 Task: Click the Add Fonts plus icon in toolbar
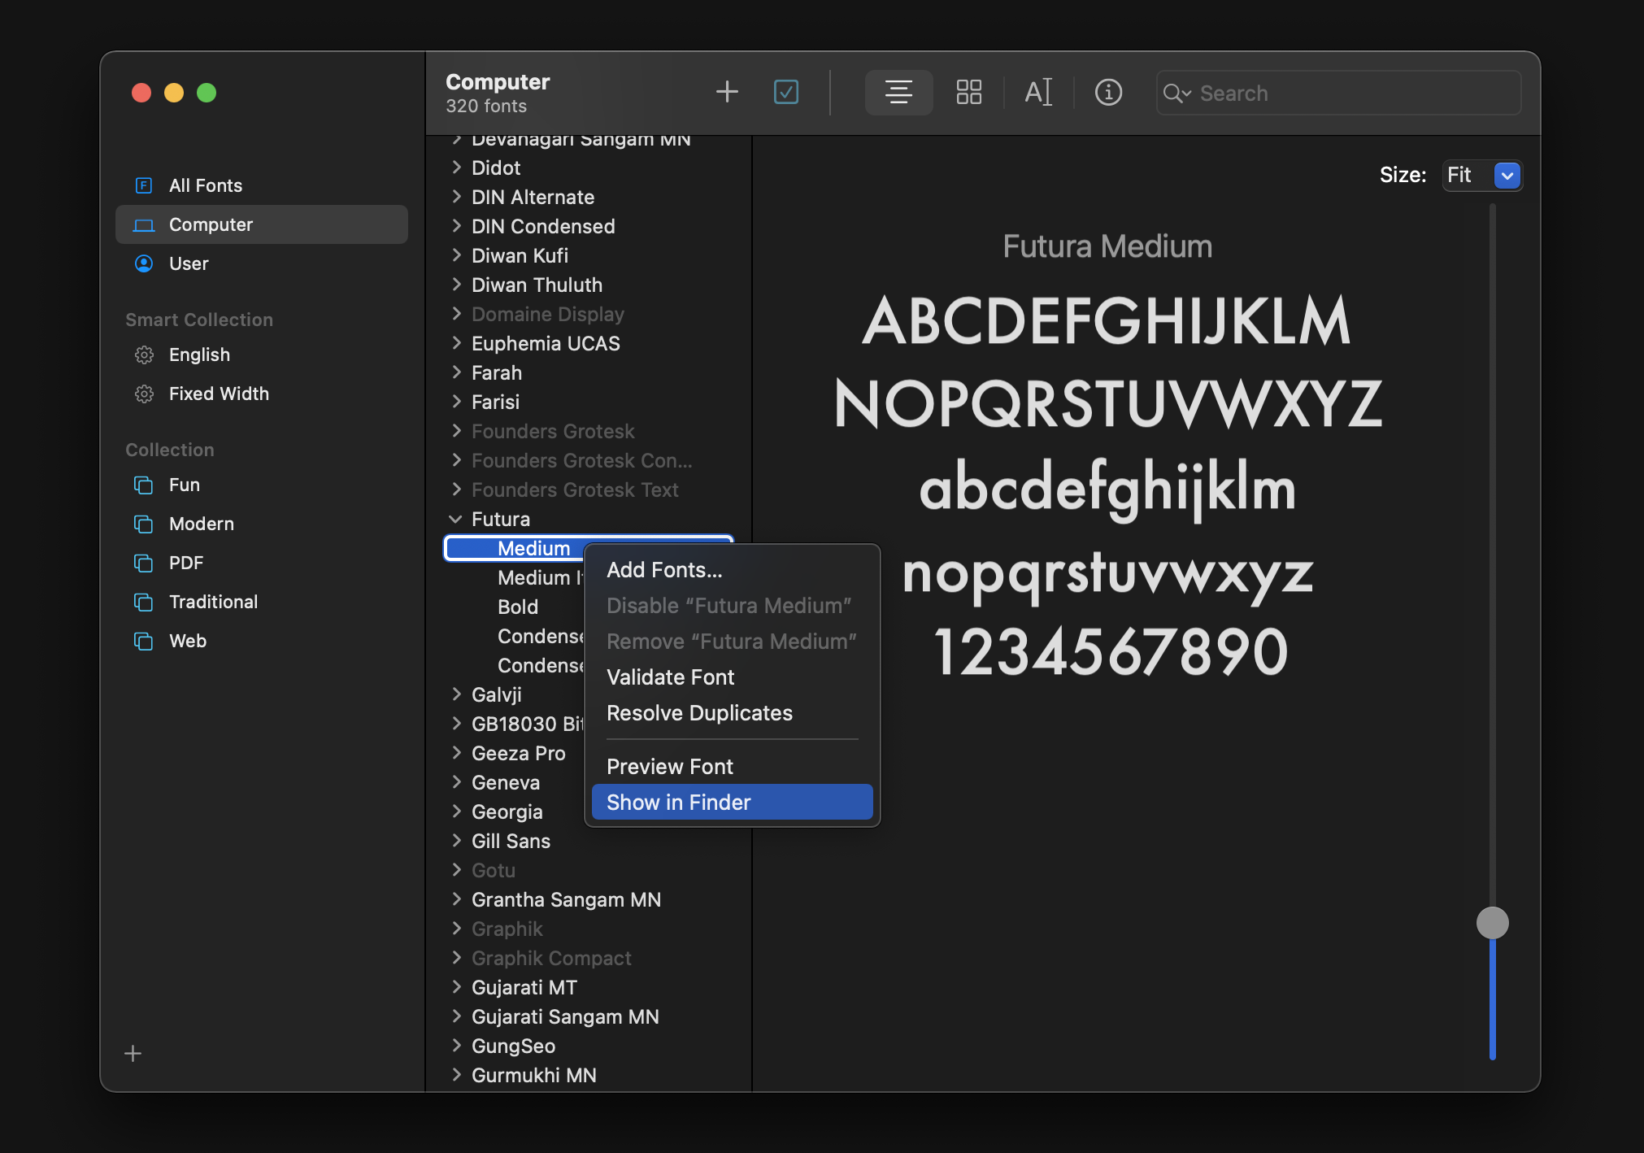(727, 92)
